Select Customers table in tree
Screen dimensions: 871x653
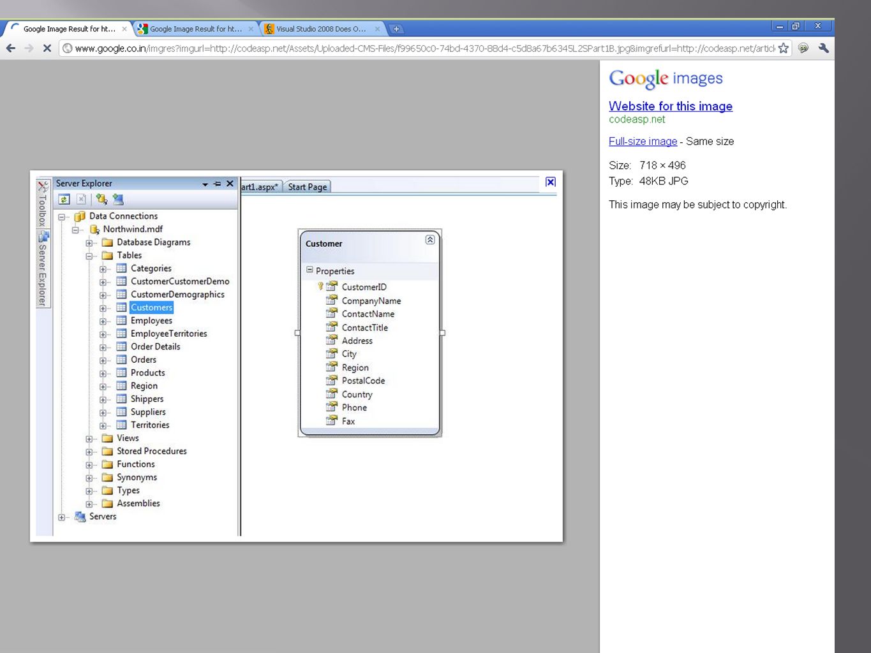coord(152,307)
